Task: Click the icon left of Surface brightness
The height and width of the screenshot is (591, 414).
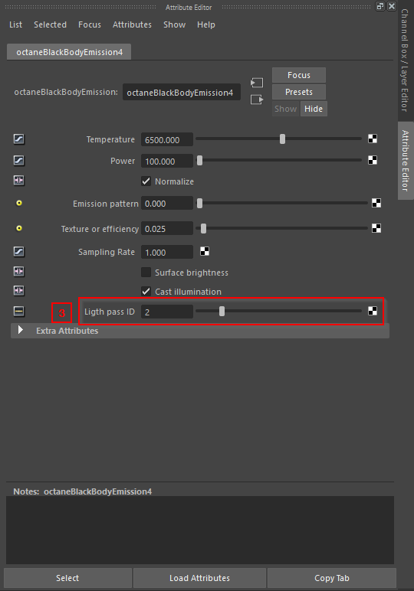Action: tap(19, 271)
